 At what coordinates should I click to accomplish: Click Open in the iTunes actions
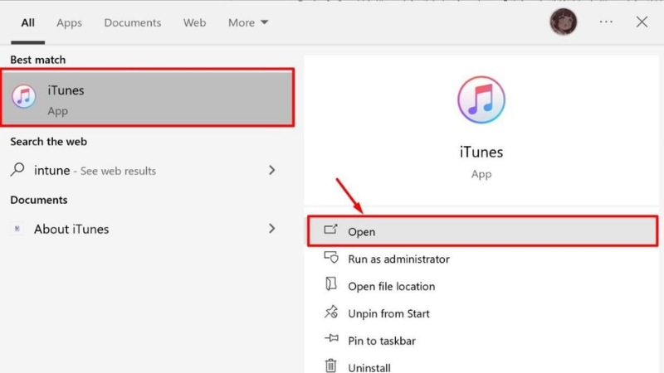[x=483, y=231]
